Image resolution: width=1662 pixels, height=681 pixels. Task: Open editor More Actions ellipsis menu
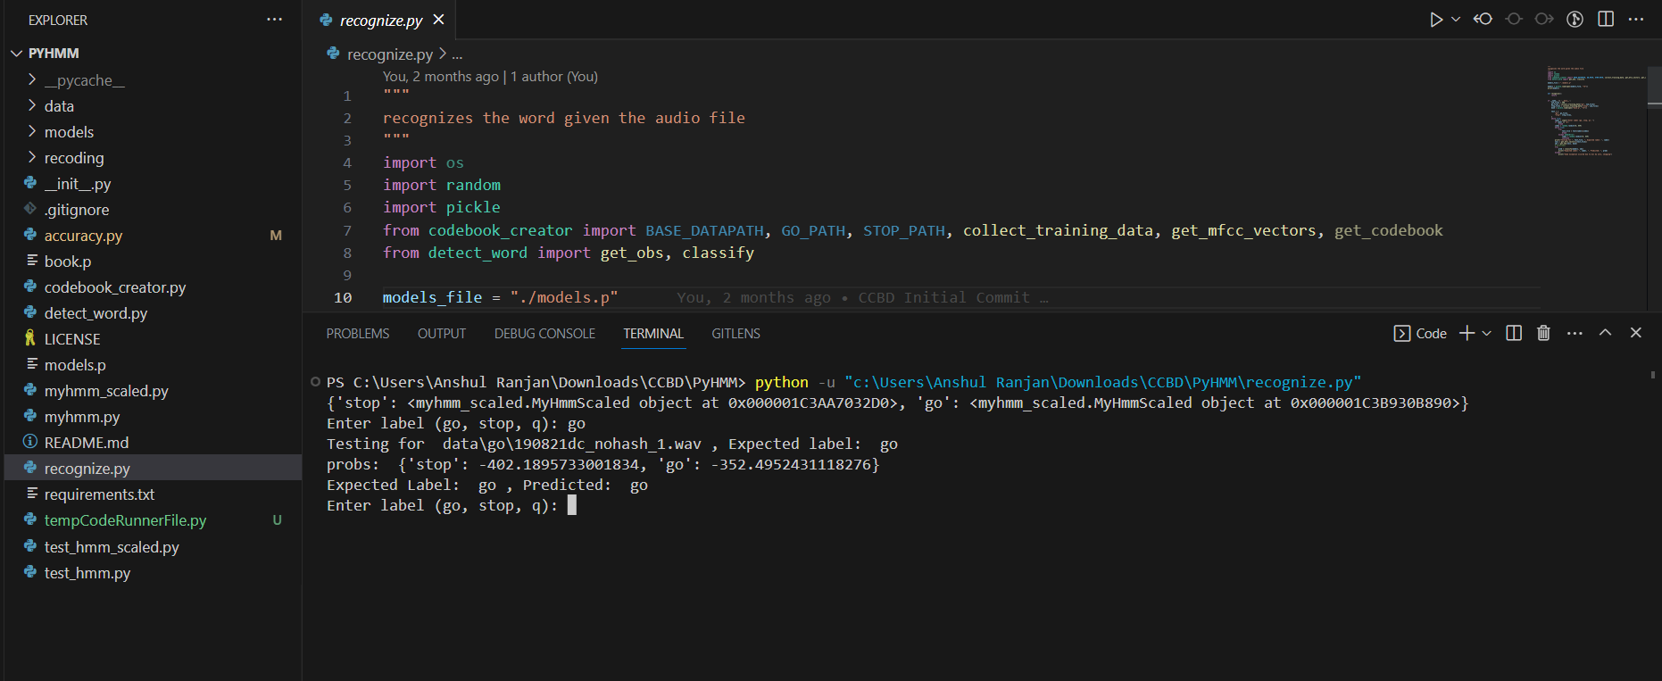[x=1636, y=20]
